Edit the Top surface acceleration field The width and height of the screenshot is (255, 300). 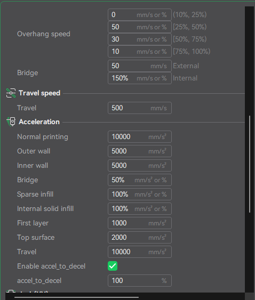(x=140, y=238)
